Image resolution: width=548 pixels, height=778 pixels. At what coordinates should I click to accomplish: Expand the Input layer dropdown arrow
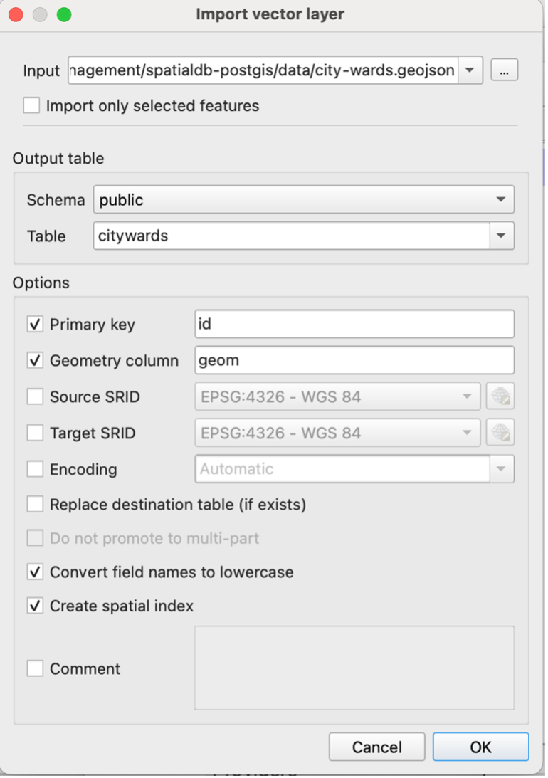[x=470, y=70]
